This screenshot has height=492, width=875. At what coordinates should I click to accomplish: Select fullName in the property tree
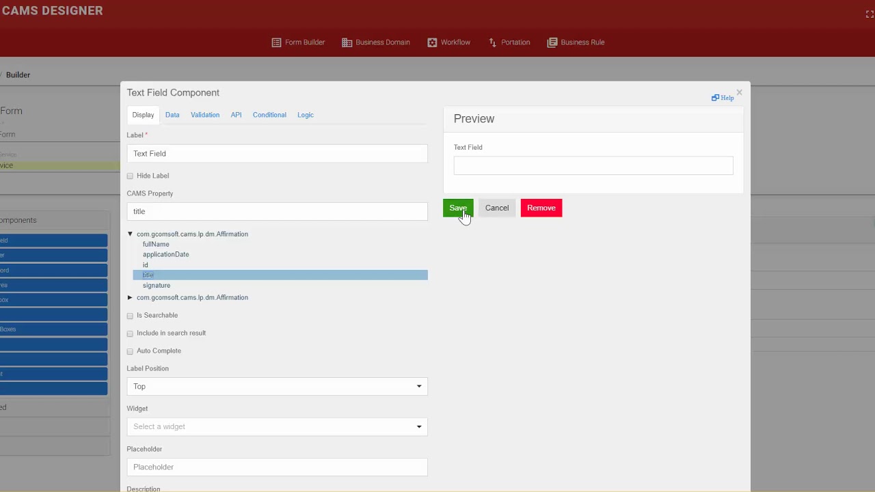(x=156, y=245)
